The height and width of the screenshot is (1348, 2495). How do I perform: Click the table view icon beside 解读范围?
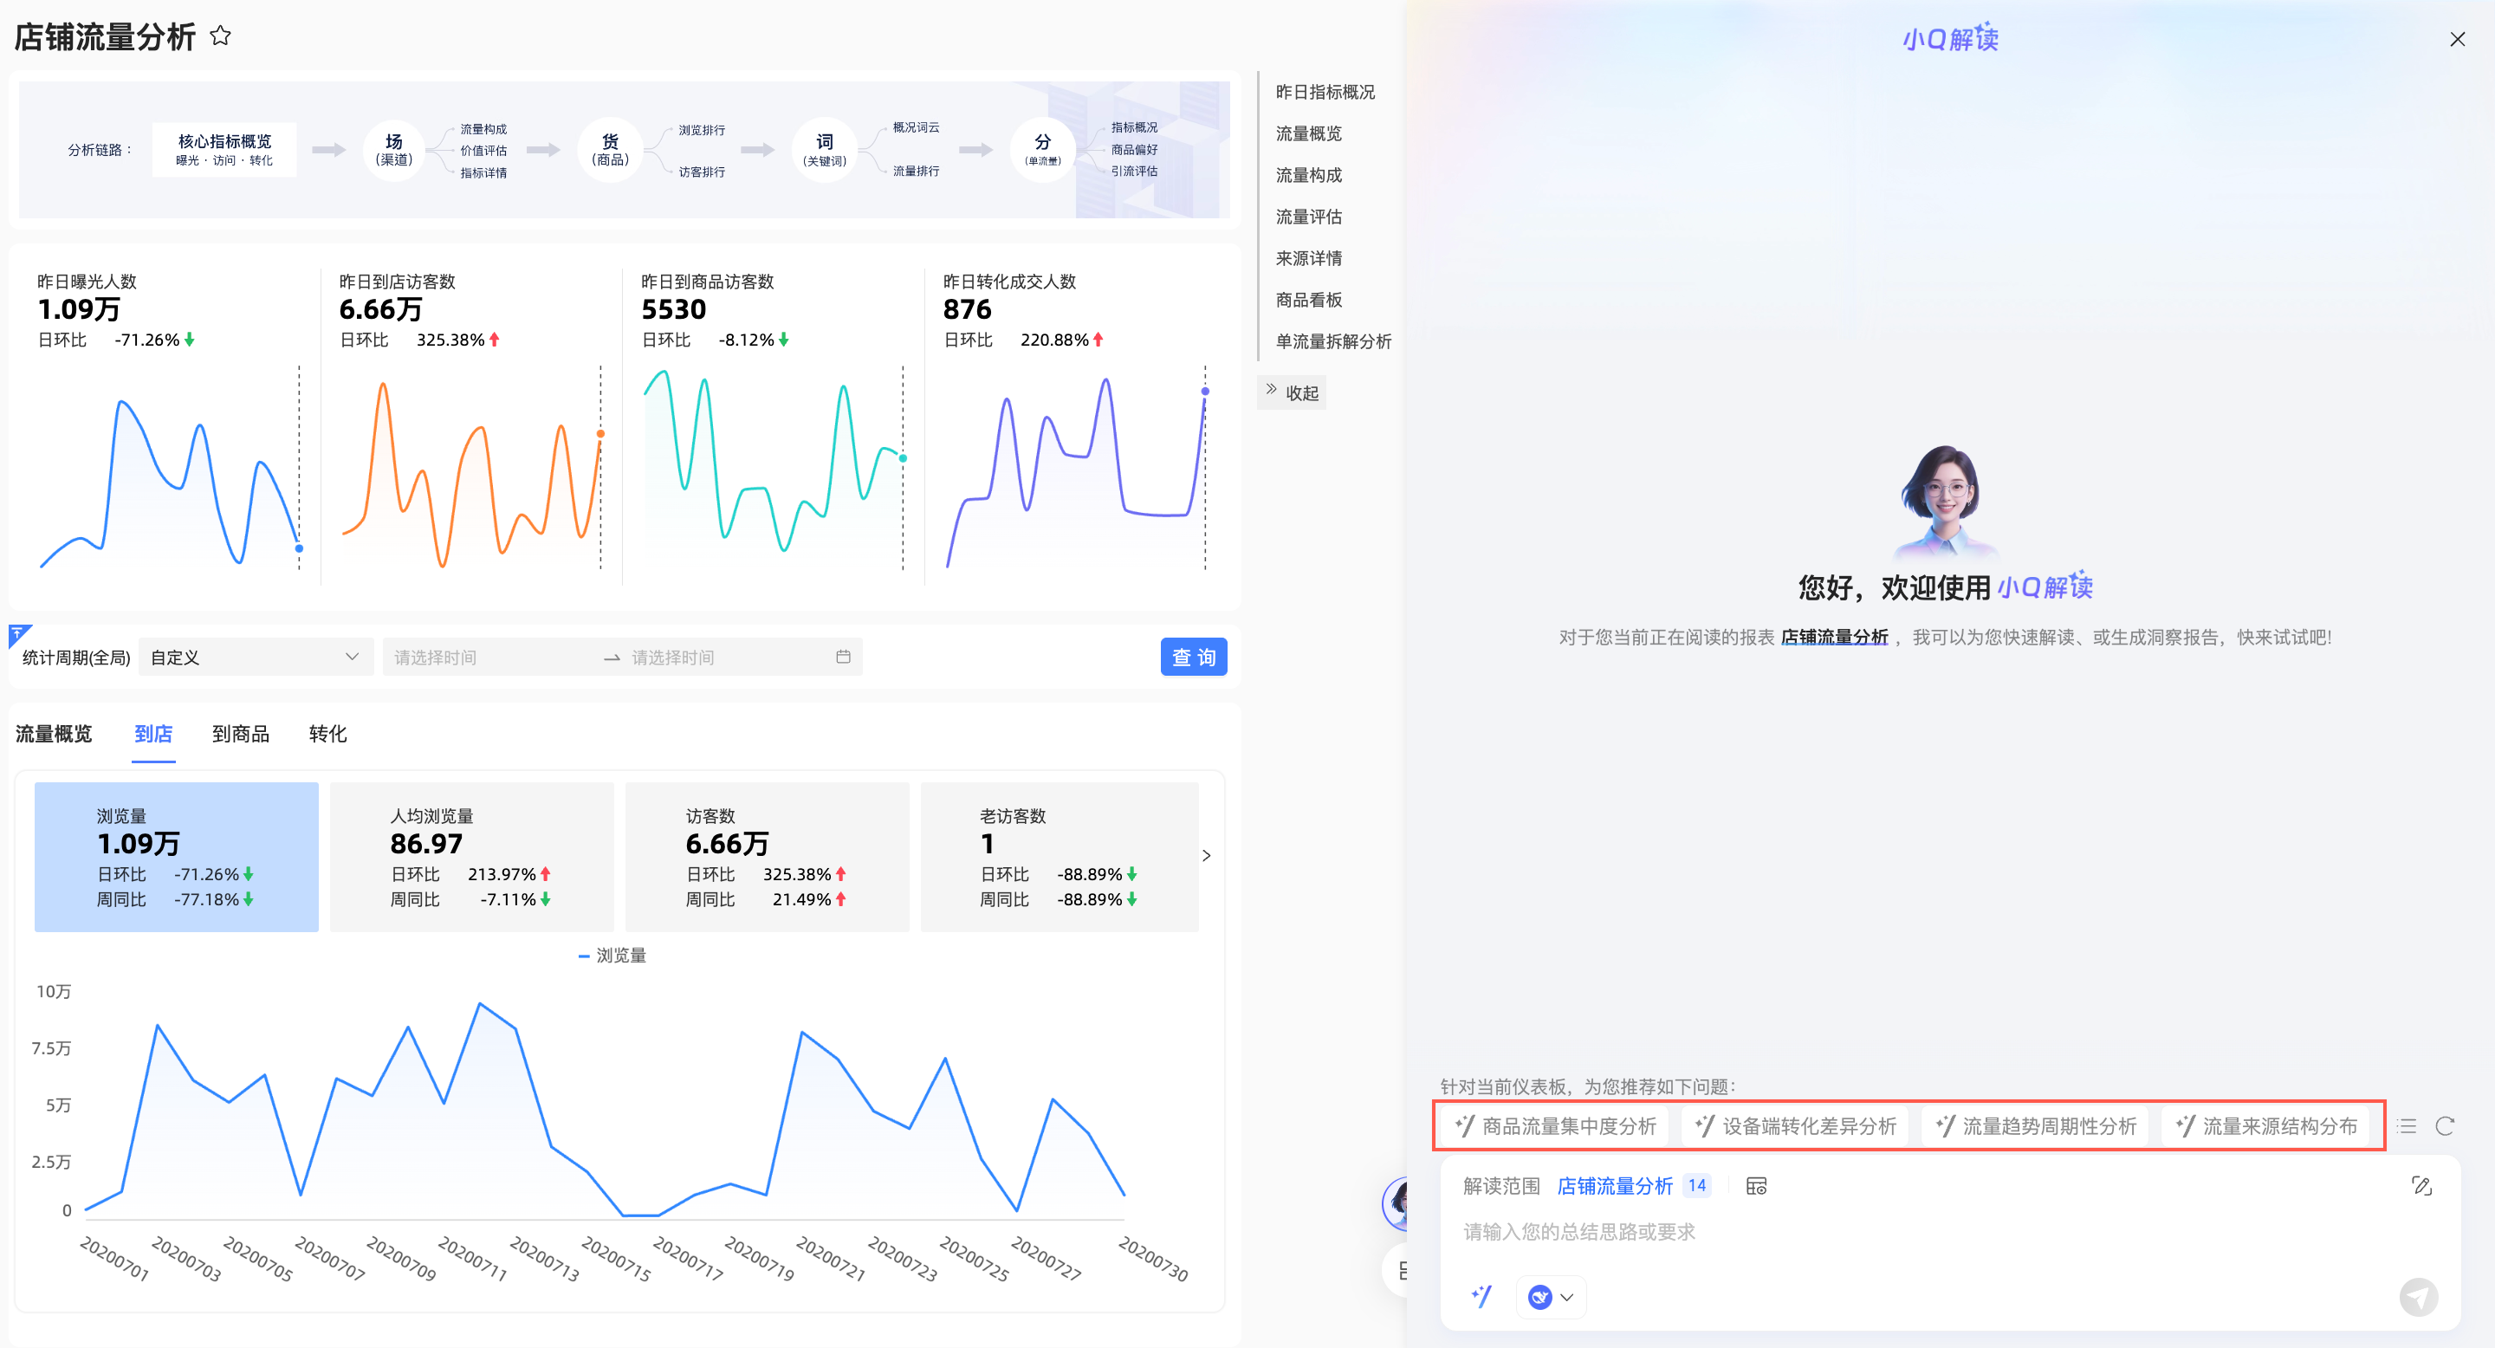tap(1756, 1186)
